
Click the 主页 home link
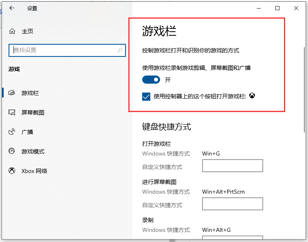coord(27,31)
